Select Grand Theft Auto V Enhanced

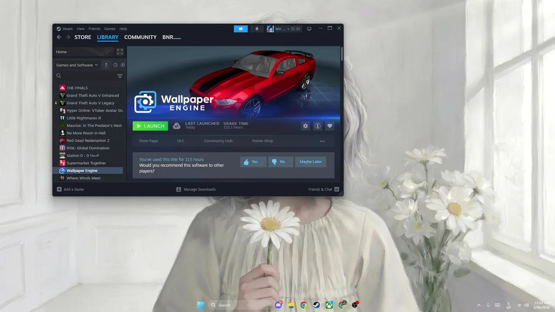[x=90, y=95]
